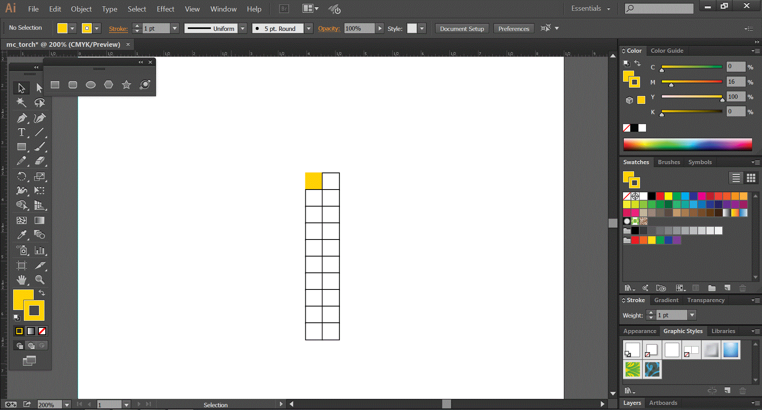
Task: Choose the Rounded Rectangle in floating panel
Action: [73, 84]
